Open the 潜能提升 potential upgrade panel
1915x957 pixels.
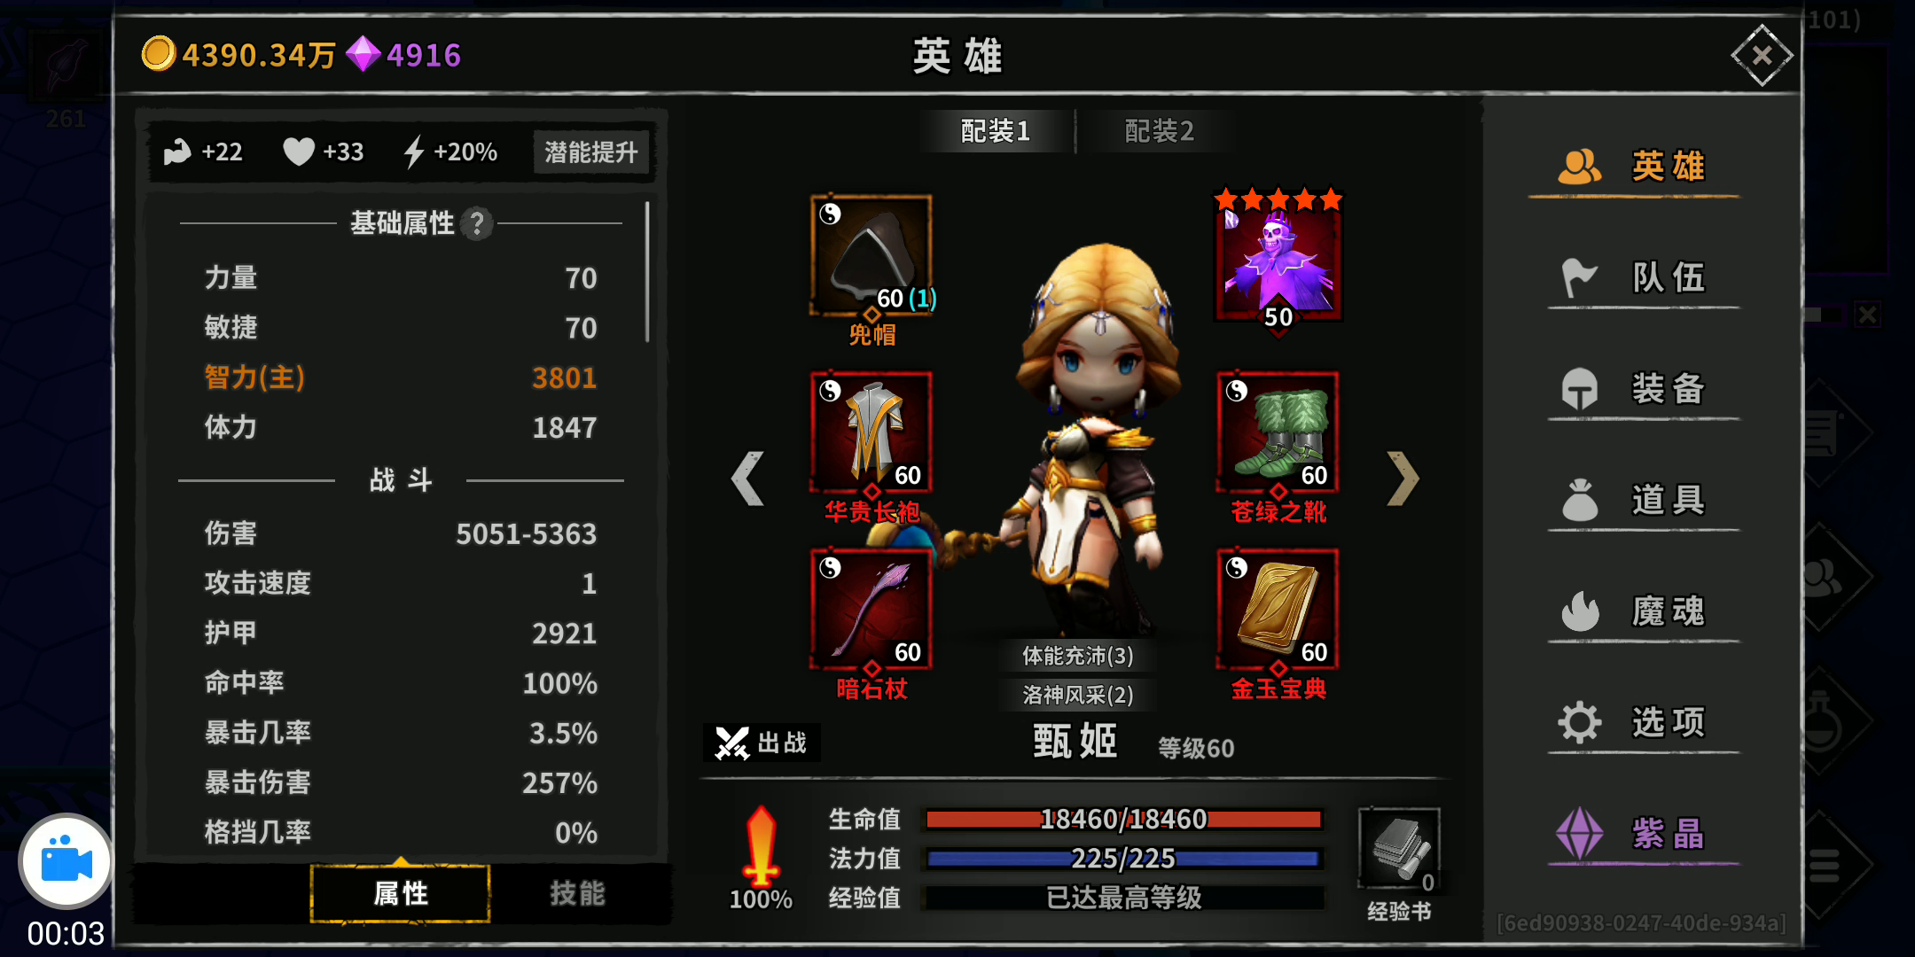click(591, 152)
